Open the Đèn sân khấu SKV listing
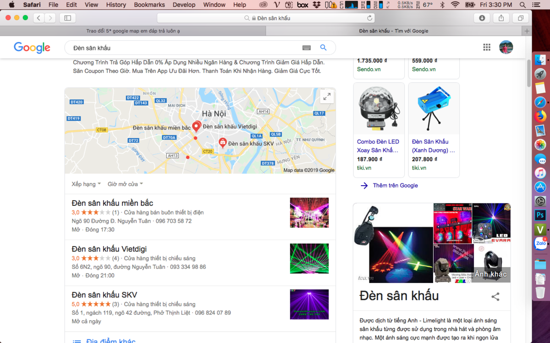Image resolution: width=550 pixels, height=343 pixels. (104, 295)
